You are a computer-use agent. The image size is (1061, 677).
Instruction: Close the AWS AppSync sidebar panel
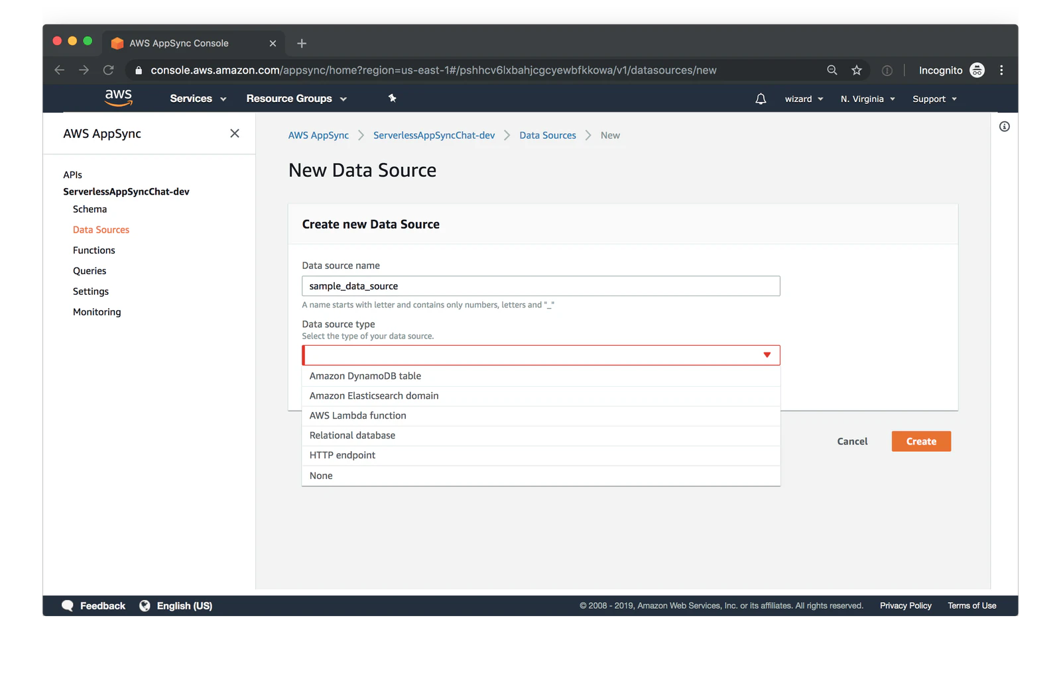(x=235, y=133)
